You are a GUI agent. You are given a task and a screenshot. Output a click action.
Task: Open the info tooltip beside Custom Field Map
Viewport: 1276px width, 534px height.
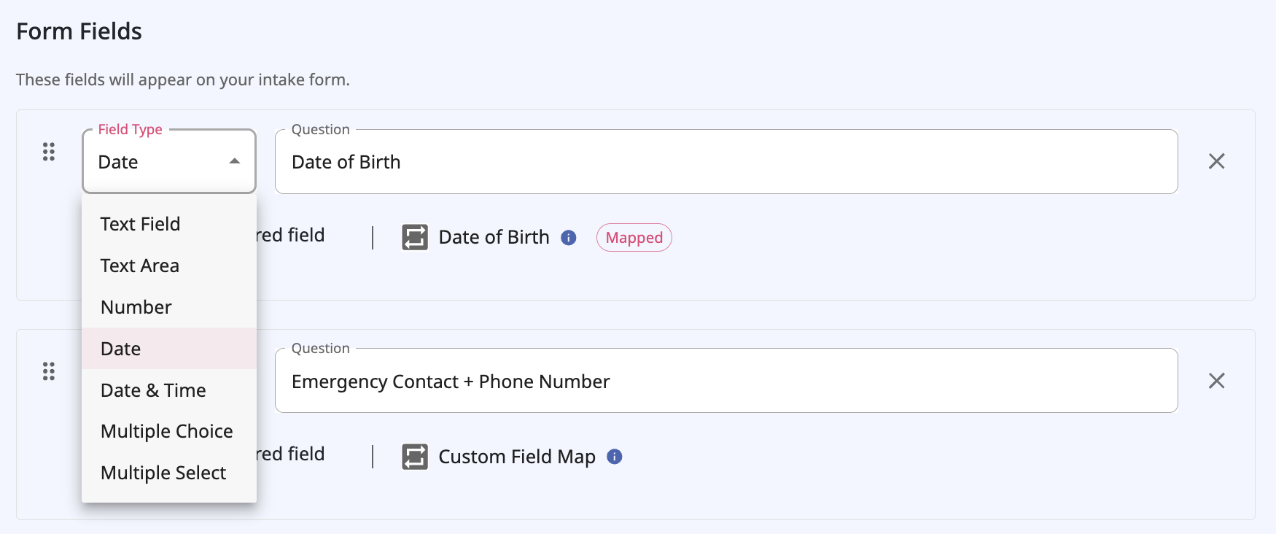click(x=614, y=457)
